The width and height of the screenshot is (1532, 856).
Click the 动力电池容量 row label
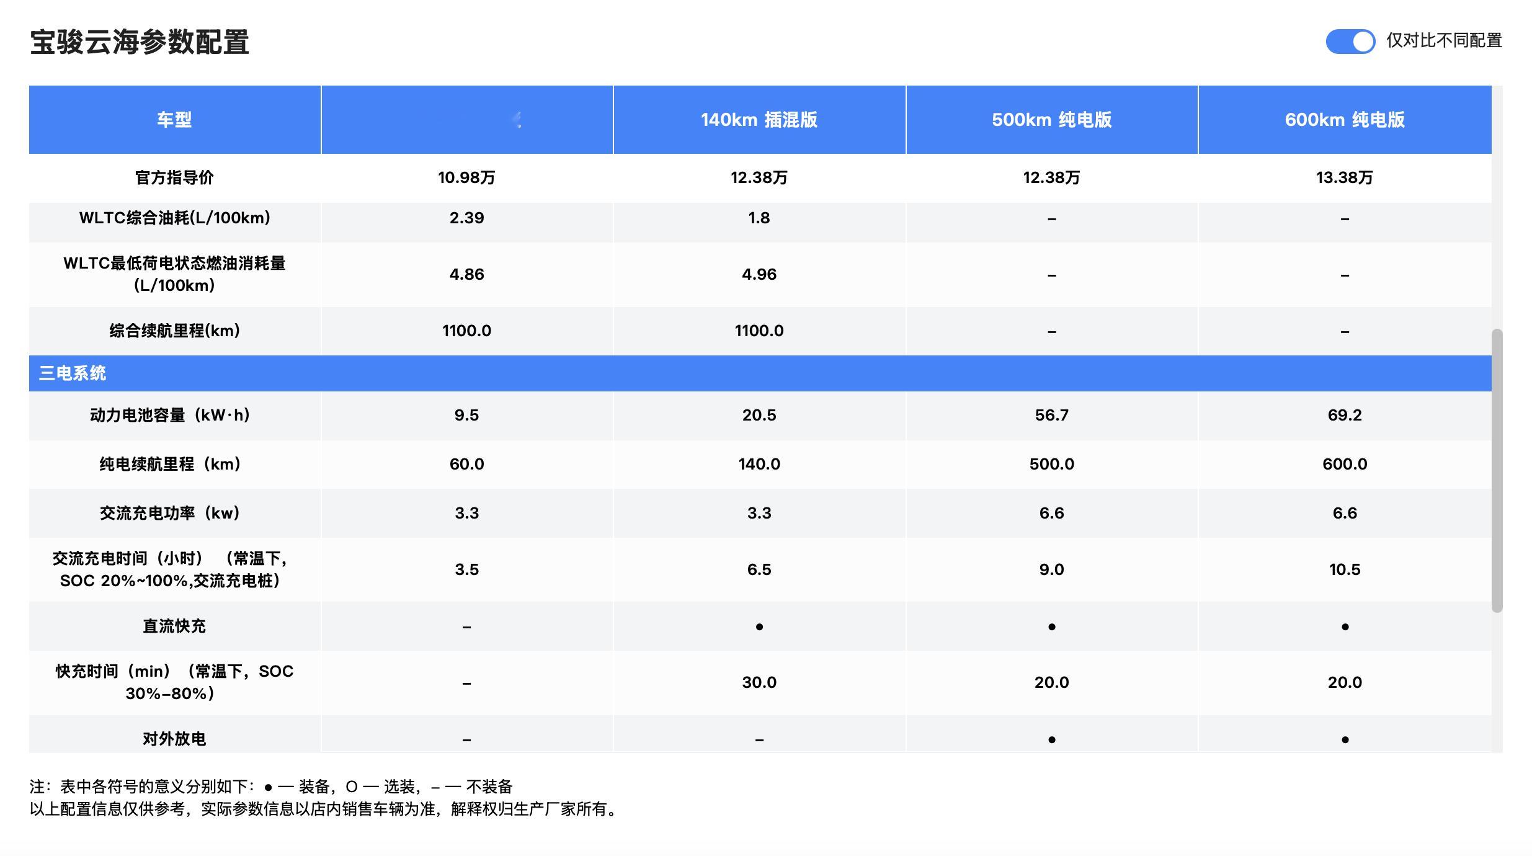pos(170,416)
